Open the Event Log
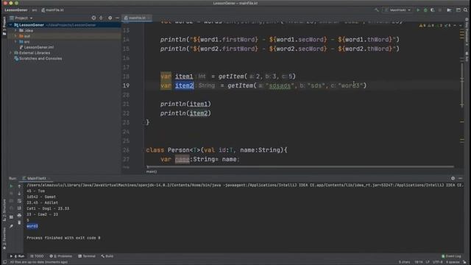Screen dimensions: 471x265 coord(451,256)
